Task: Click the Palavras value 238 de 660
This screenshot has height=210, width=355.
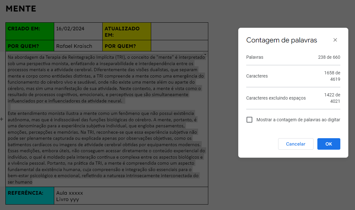Action: coord(329,57)
